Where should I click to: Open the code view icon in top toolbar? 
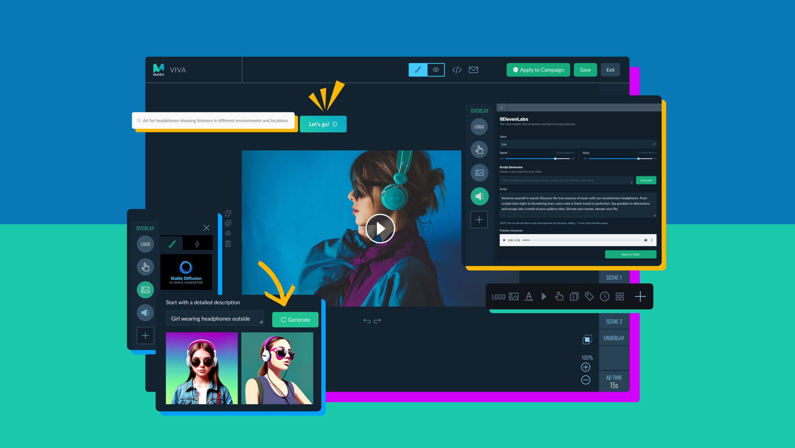point(457,70)
